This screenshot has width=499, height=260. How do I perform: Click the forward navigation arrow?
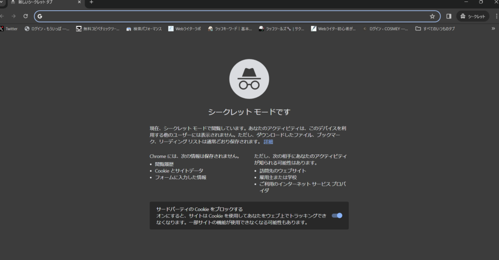click(x=14, y=16)
